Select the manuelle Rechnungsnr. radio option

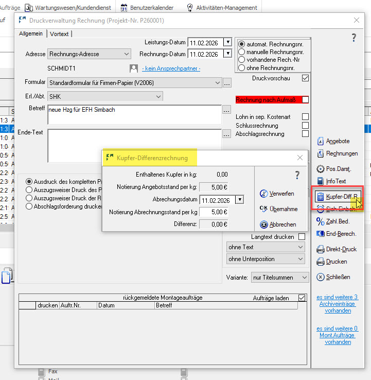coord(241,52)
